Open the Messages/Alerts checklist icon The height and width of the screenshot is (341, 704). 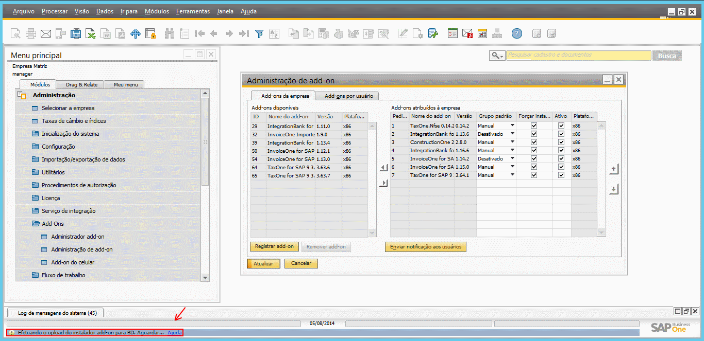[452, 34]
